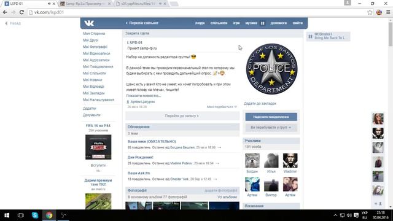Switch to Samp-Rp.Su tab
Image resolution: width=393 pixels, height=221 pixels.
[84, 4]
